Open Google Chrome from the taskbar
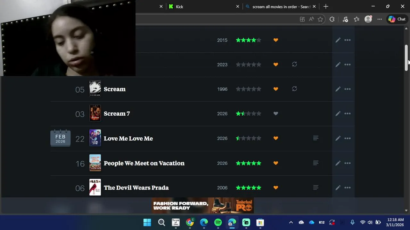 (190, 222)
